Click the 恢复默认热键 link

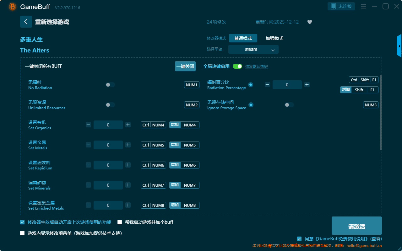(x=256, y=67)
